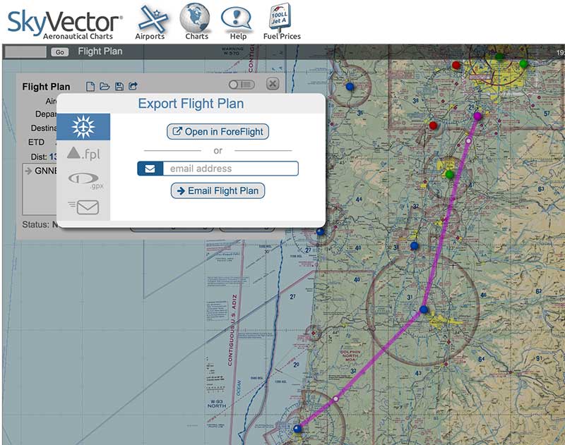Select the ForeFlight export tab
The image size is (565, 445).
point(83,127)
